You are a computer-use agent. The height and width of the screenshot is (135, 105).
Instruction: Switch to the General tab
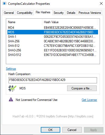(x=9, y=13)
